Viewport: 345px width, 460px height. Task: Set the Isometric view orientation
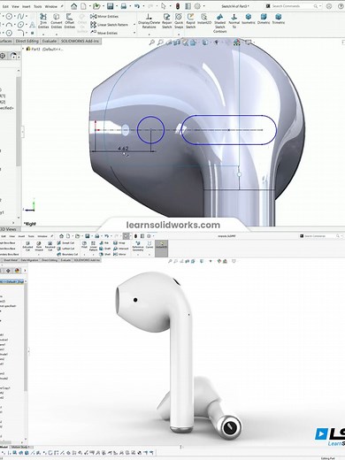tap(249, 19)
